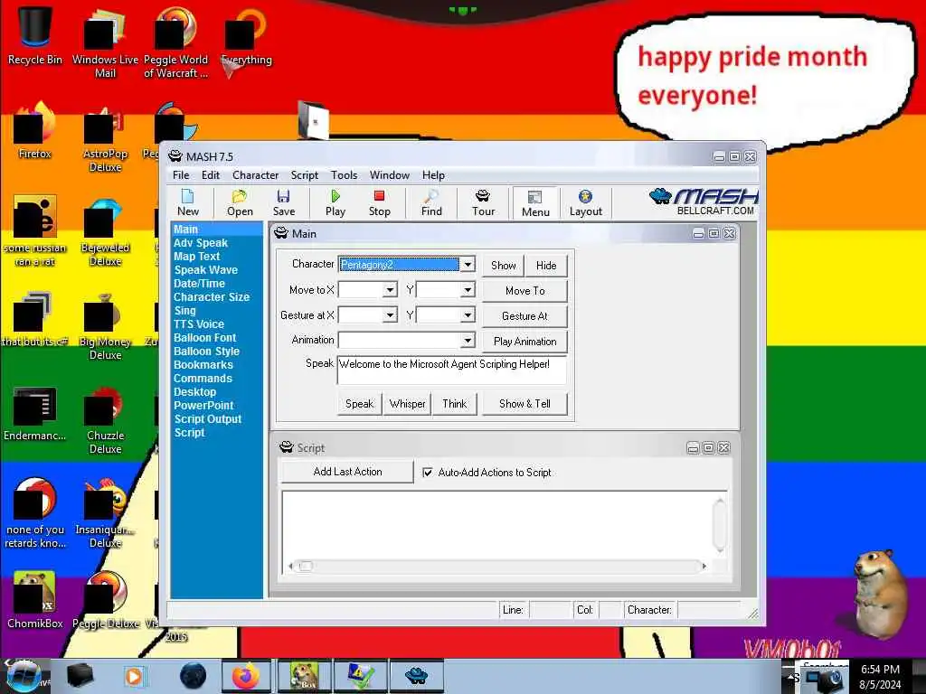Image resolution: width=926 pixels, height=694 pixels.
Task: Click the Hide character button
Action: tap(546, 266)
